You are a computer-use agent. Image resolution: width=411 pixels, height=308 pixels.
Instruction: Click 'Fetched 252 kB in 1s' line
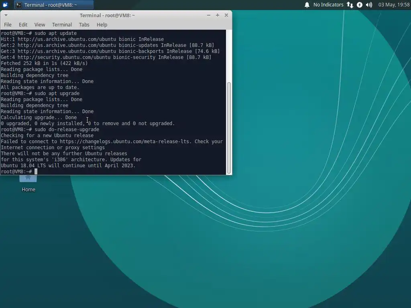coord(44,63)
